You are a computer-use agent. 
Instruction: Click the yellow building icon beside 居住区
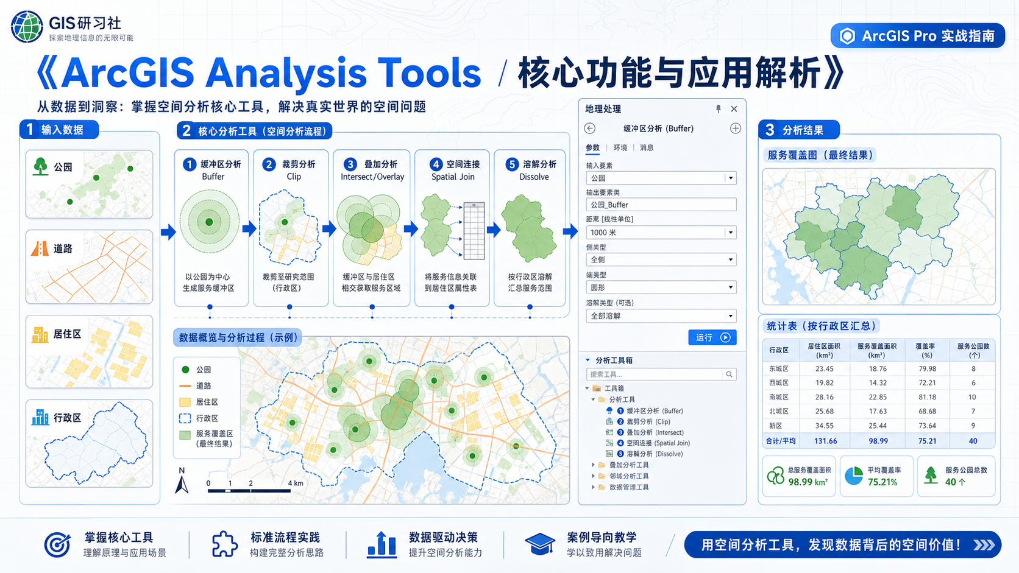(40, 334)
